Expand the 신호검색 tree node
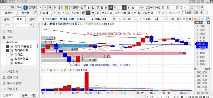Viewport: 213px width, 98px height. 4,72
